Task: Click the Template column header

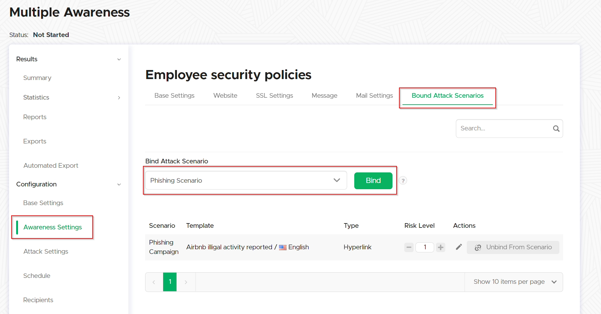Action: click(x=200, y=226)
